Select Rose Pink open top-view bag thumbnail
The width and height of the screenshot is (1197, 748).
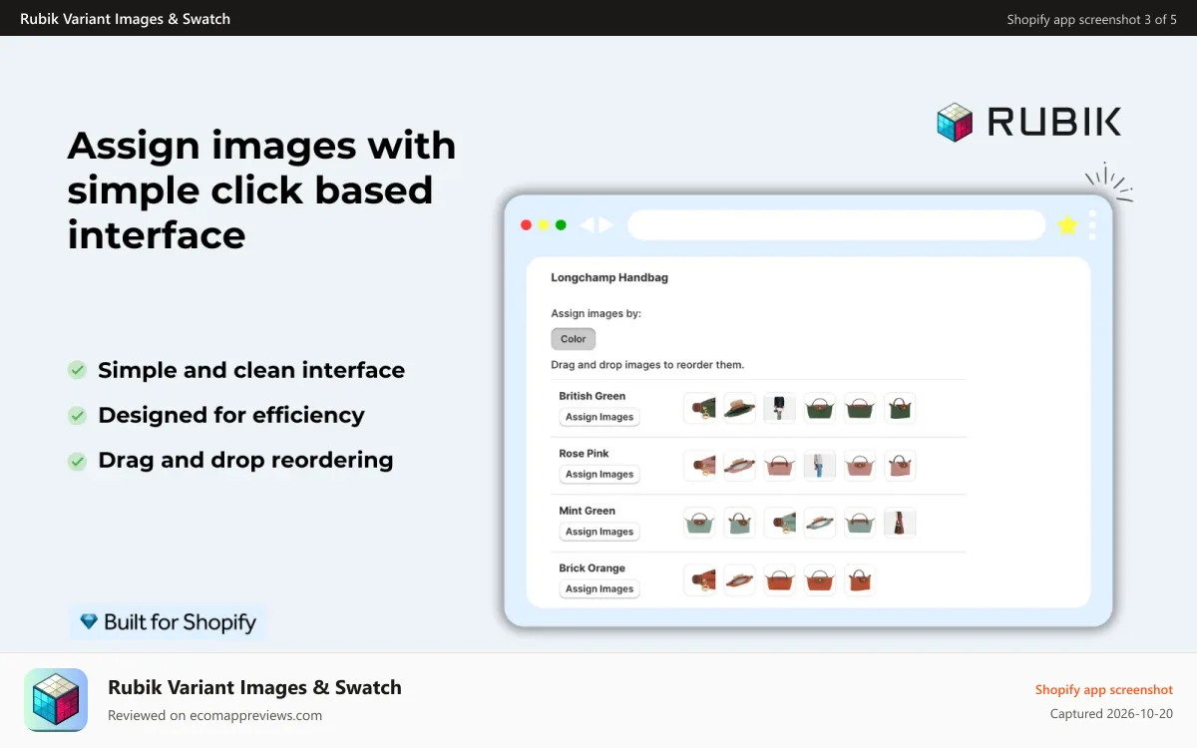pyautogui.click(x=740, y=466)
